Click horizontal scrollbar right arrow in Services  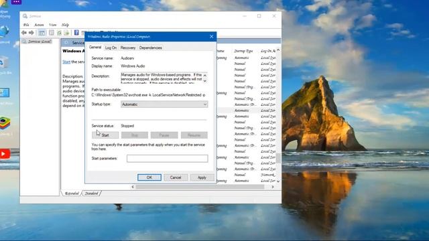coord(273,187)
